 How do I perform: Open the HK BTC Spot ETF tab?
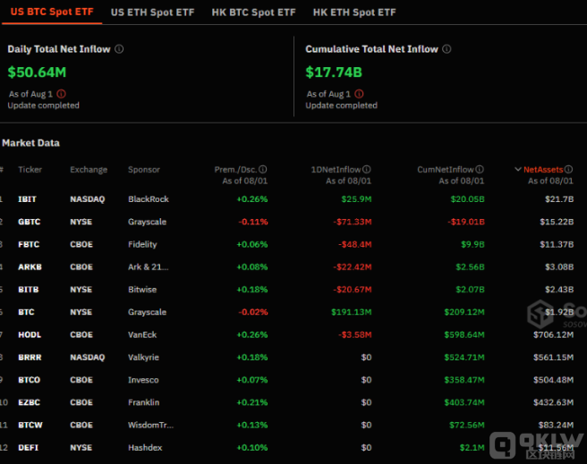click(253, 13)
